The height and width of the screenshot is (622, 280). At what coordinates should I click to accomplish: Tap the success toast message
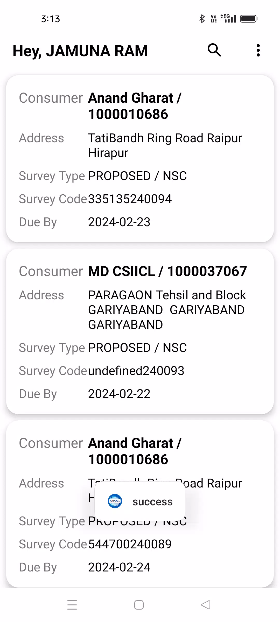pos(140,502)
